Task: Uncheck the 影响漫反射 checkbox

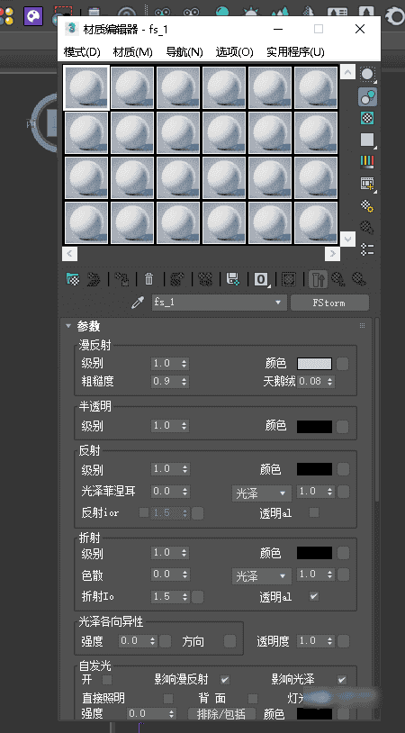Action: (225, 680)
